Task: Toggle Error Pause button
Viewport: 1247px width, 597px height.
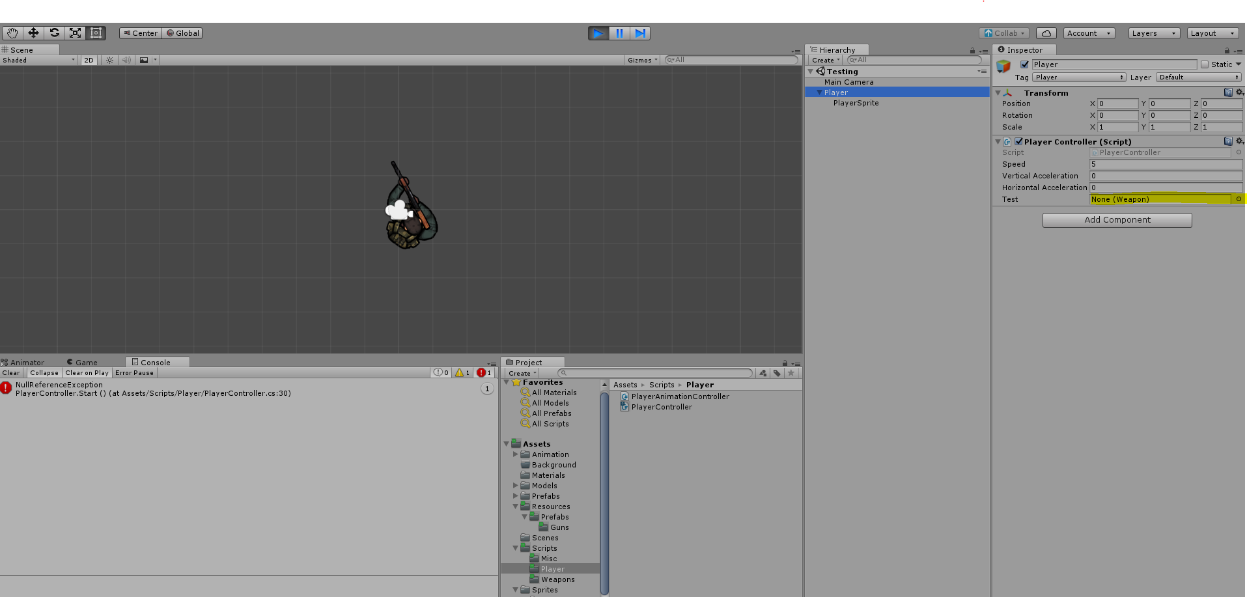Action: coord(135,373)
